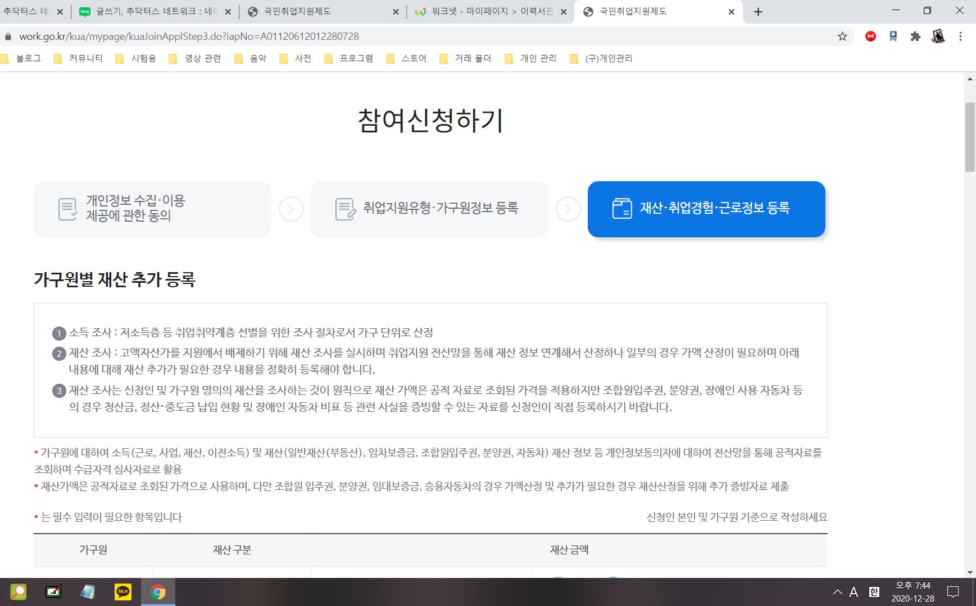The height and width of the screenshot is (606, 976).
Task: Click page scroll-up arrow
Action: (970, 79)
